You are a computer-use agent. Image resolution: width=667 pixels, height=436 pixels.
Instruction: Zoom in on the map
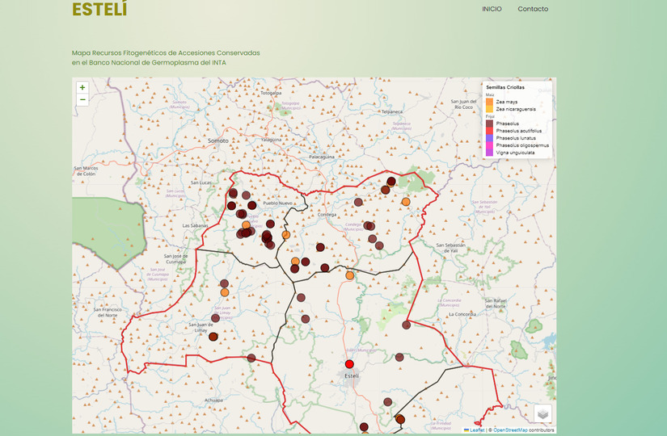(x=82, y=87)
